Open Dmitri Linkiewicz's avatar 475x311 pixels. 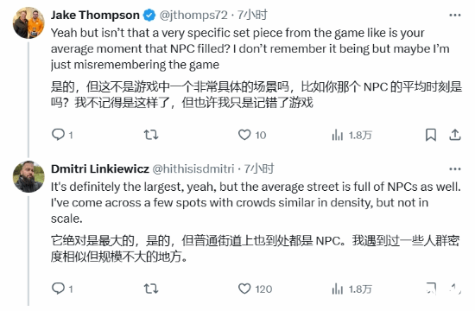28,177
